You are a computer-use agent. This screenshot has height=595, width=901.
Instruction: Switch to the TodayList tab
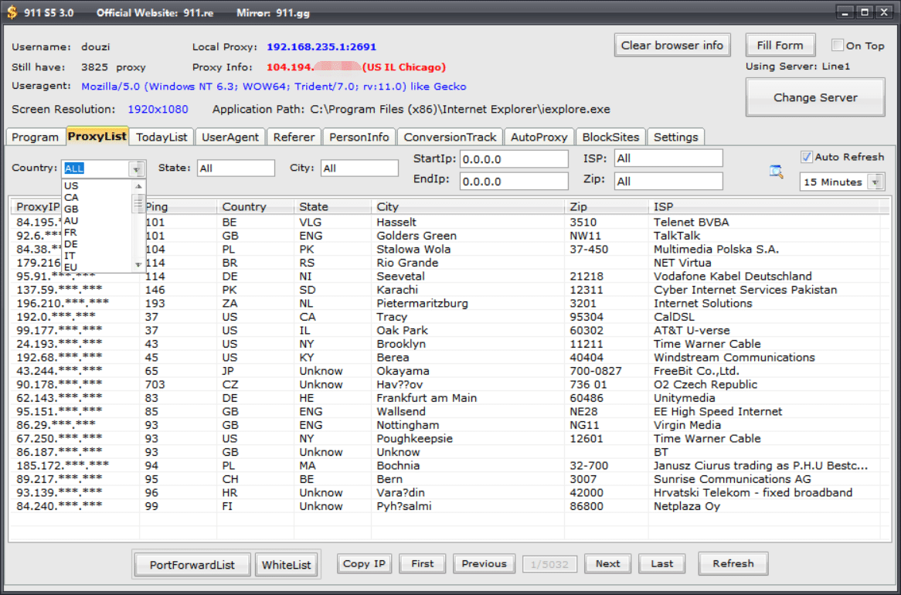(x=161, y=137)
